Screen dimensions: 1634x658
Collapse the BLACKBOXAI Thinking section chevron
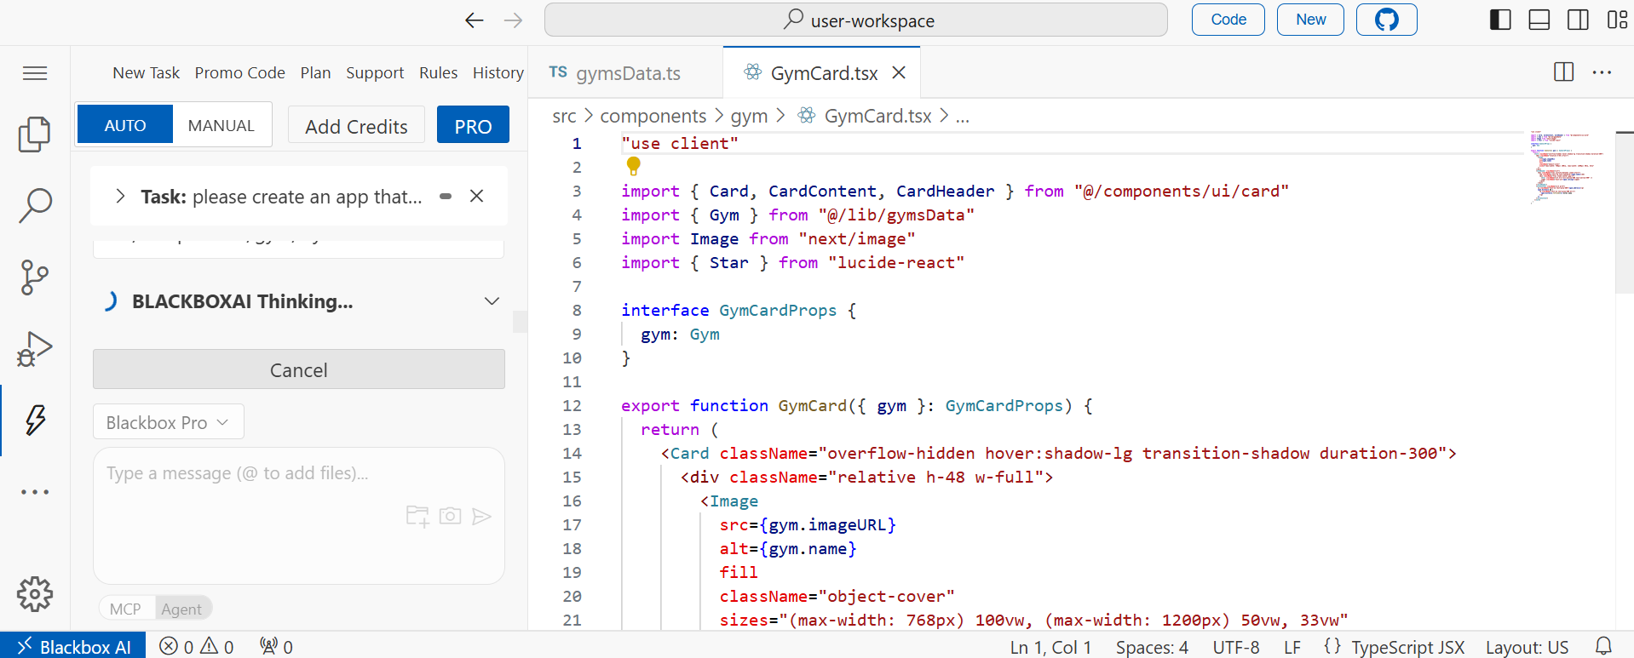(x=492, y=301)
